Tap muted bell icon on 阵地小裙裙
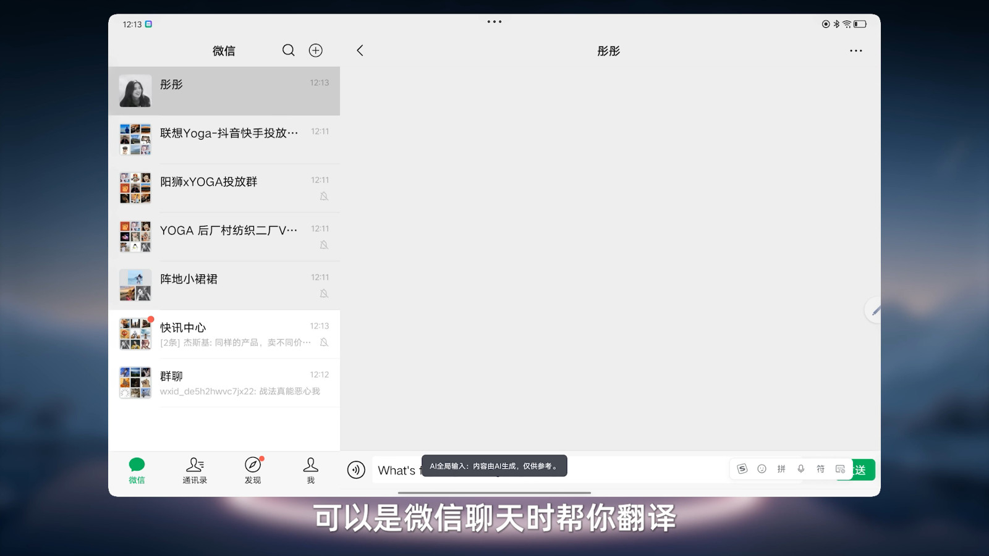The height and width of the screenshot is (556, 989). [324, 293]
